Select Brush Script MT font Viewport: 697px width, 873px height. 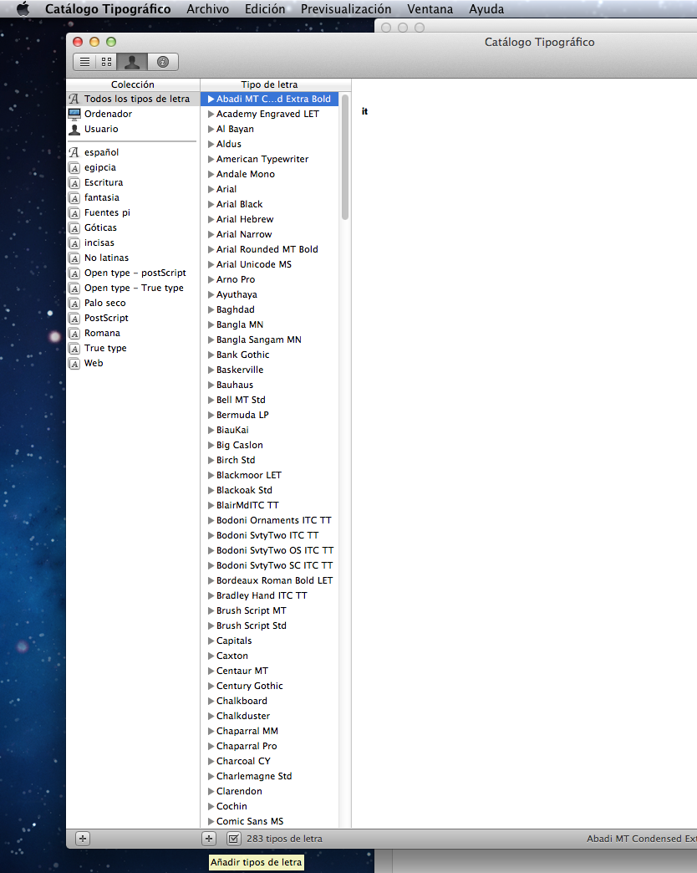251,610
